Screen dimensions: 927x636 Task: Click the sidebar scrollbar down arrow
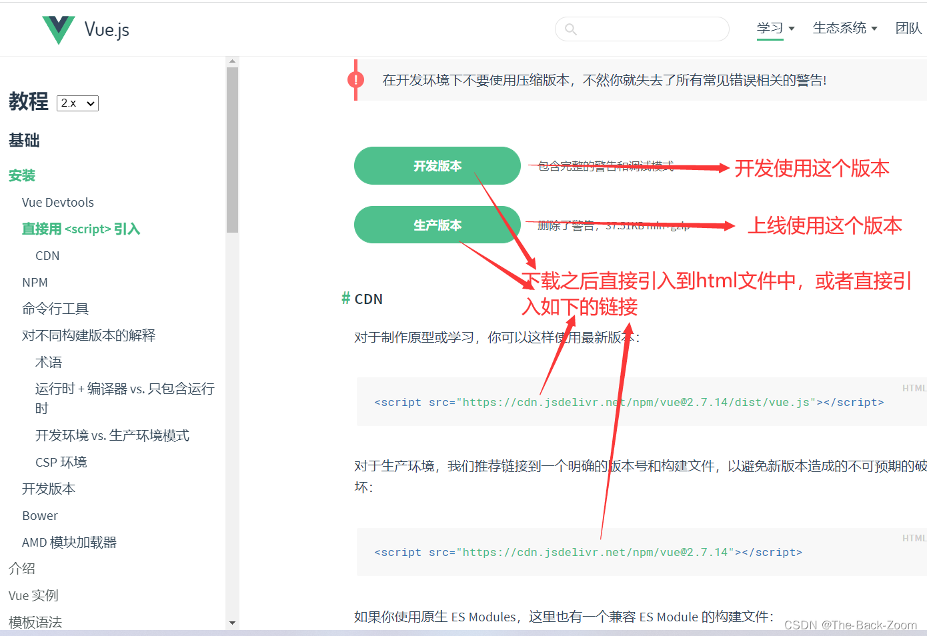pyautogui.click(x=232, y=623)
